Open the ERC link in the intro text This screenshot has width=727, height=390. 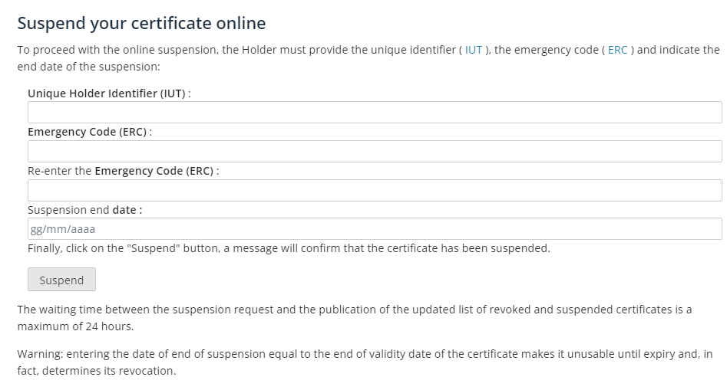click(x=617, y=50)
